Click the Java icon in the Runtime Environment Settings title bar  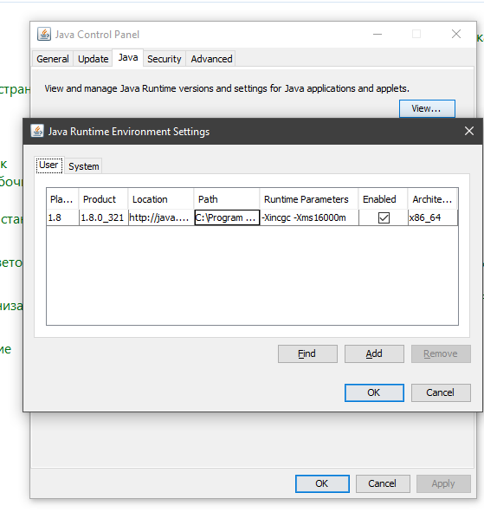37,131
